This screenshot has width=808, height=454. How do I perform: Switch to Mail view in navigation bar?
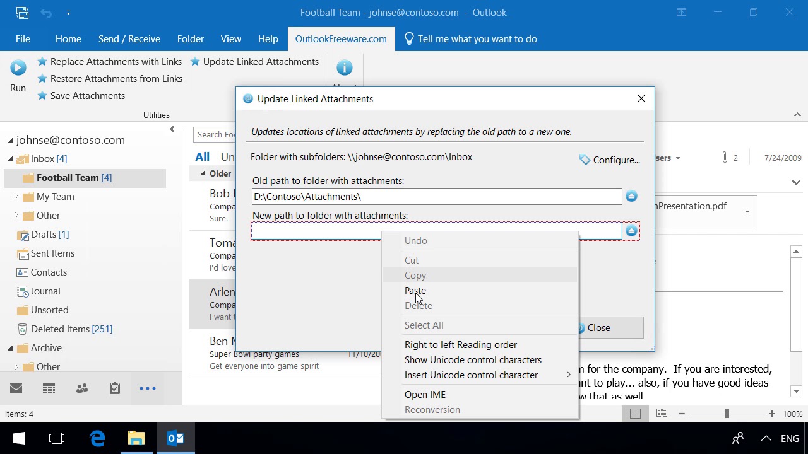16,388
